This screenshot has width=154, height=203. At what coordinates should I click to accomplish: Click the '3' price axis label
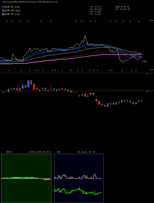pyautogui.click(x=147, y=91)
